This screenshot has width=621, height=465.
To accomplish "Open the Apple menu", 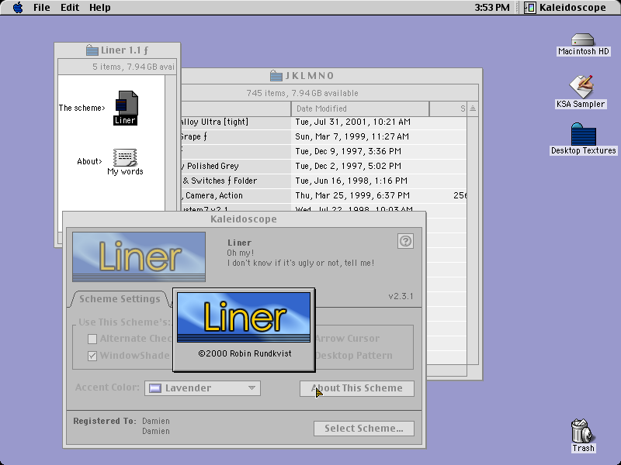I will coord(18,8).
